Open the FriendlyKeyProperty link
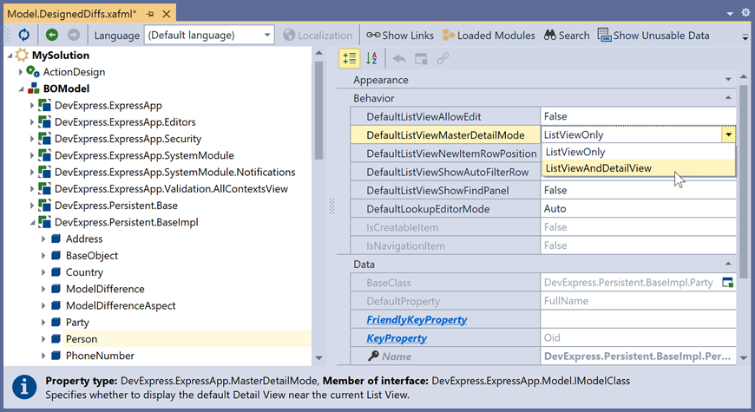This screenshot has width=755, height=412. tap(417, 319)
